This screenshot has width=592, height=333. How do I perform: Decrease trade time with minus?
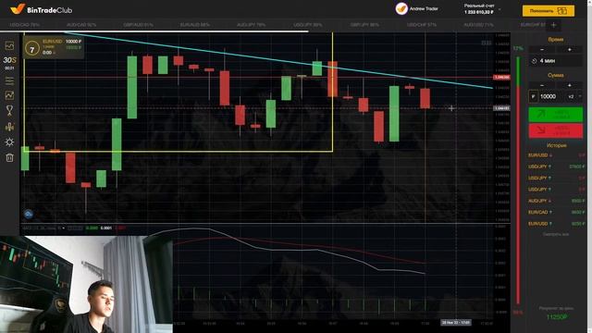coord(542,49)
